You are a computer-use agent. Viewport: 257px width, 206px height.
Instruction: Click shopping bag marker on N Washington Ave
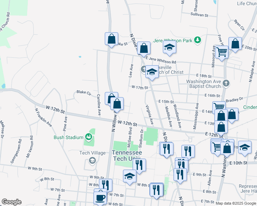point(227,149)
